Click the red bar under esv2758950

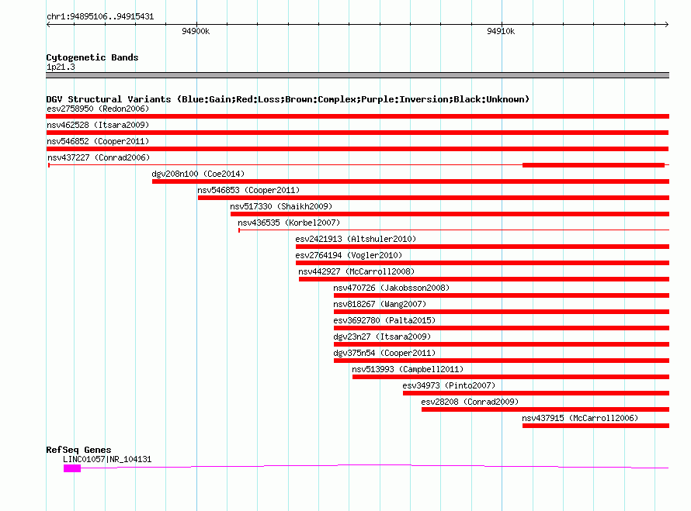tap(357, 116)
